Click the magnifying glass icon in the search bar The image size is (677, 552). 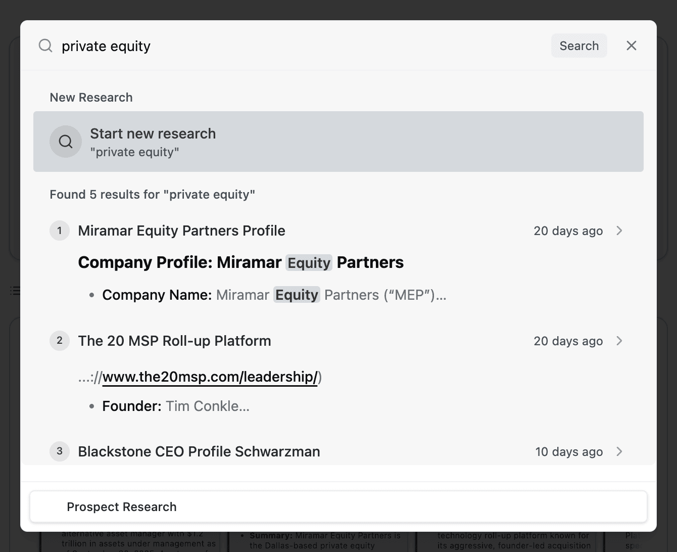[45, 45]
